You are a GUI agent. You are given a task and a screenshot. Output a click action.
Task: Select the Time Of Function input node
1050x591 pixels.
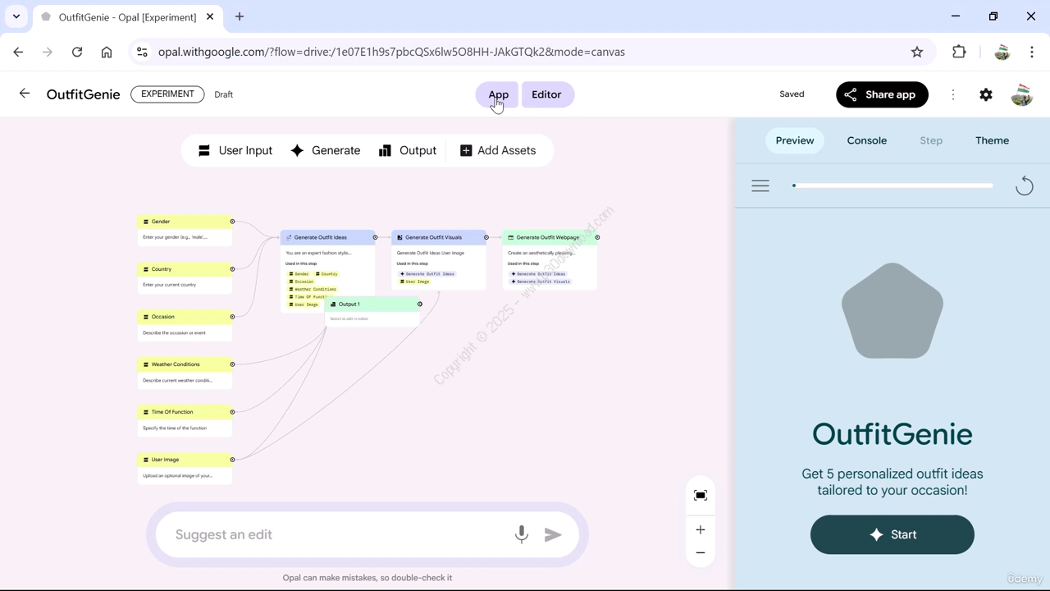click(185, 420)
